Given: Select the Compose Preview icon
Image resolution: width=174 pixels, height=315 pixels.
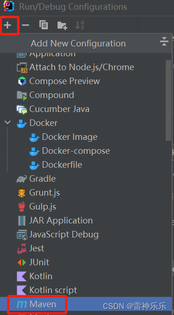Looking at the screenshot, I should 22,81.
